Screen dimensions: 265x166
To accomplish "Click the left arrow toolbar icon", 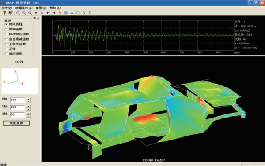I will [48, 13].
